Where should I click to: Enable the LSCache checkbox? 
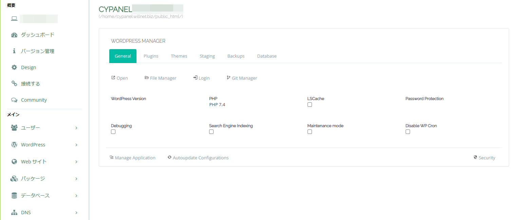310,105
